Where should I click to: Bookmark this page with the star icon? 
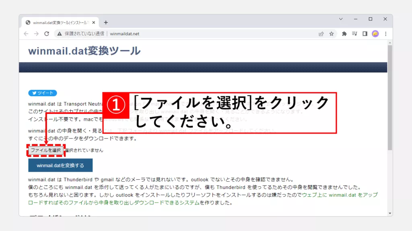[x=332, y=34]
